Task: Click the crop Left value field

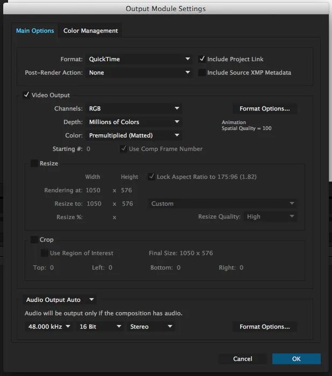Action: pyautogui.click(x=110, y=267)
